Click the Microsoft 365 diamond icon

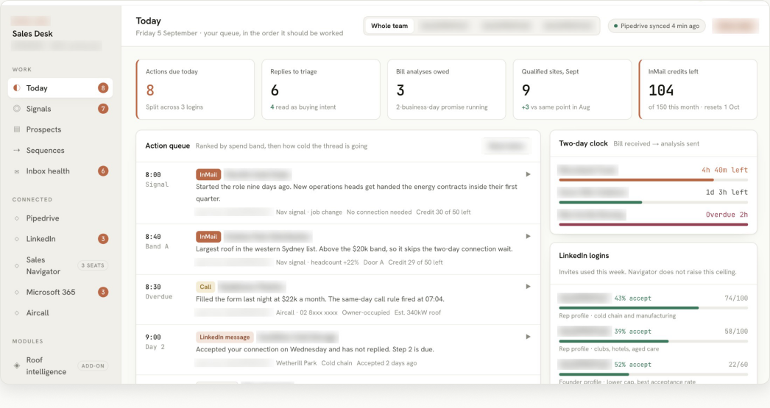tap(17, 292)
